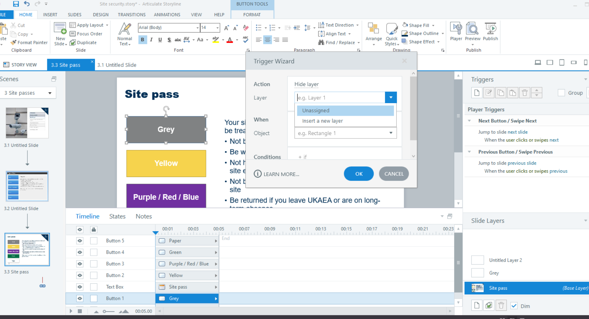
Task: Click OK in the Trigger Wizard
Action: pyautogui.click(x=359, y=174)
